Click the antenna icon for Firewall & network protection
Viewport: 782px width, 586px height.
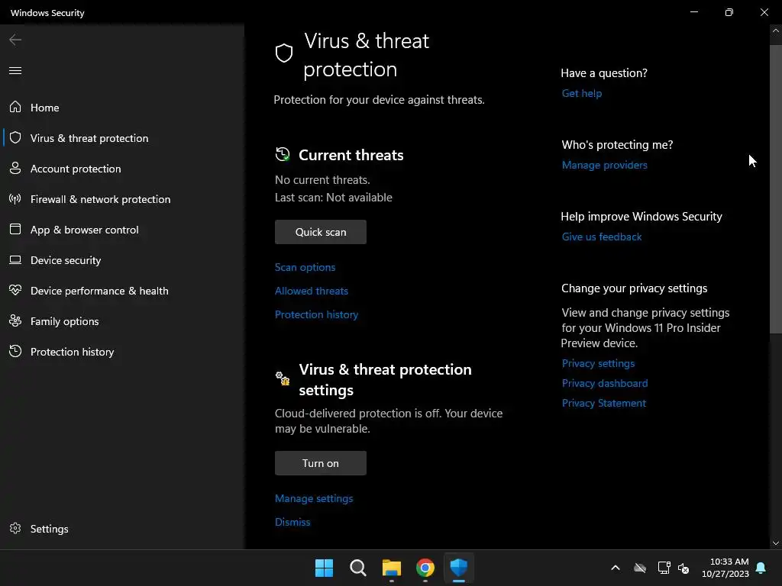(15, 199)
